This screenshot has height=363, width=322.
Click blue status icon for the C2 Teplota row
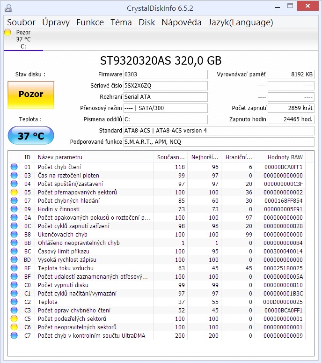pos(14,302)
